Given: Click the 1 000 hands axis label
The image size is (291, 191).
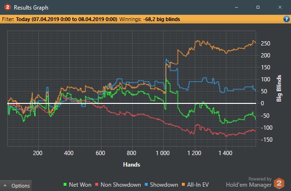Looking at the screenshot, I should [x=163, y=153].
